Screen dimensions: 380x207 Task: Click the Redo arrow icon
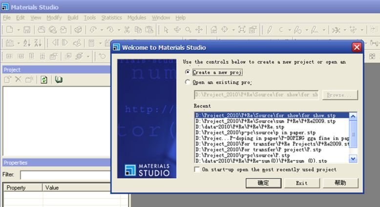click(110, 30)
